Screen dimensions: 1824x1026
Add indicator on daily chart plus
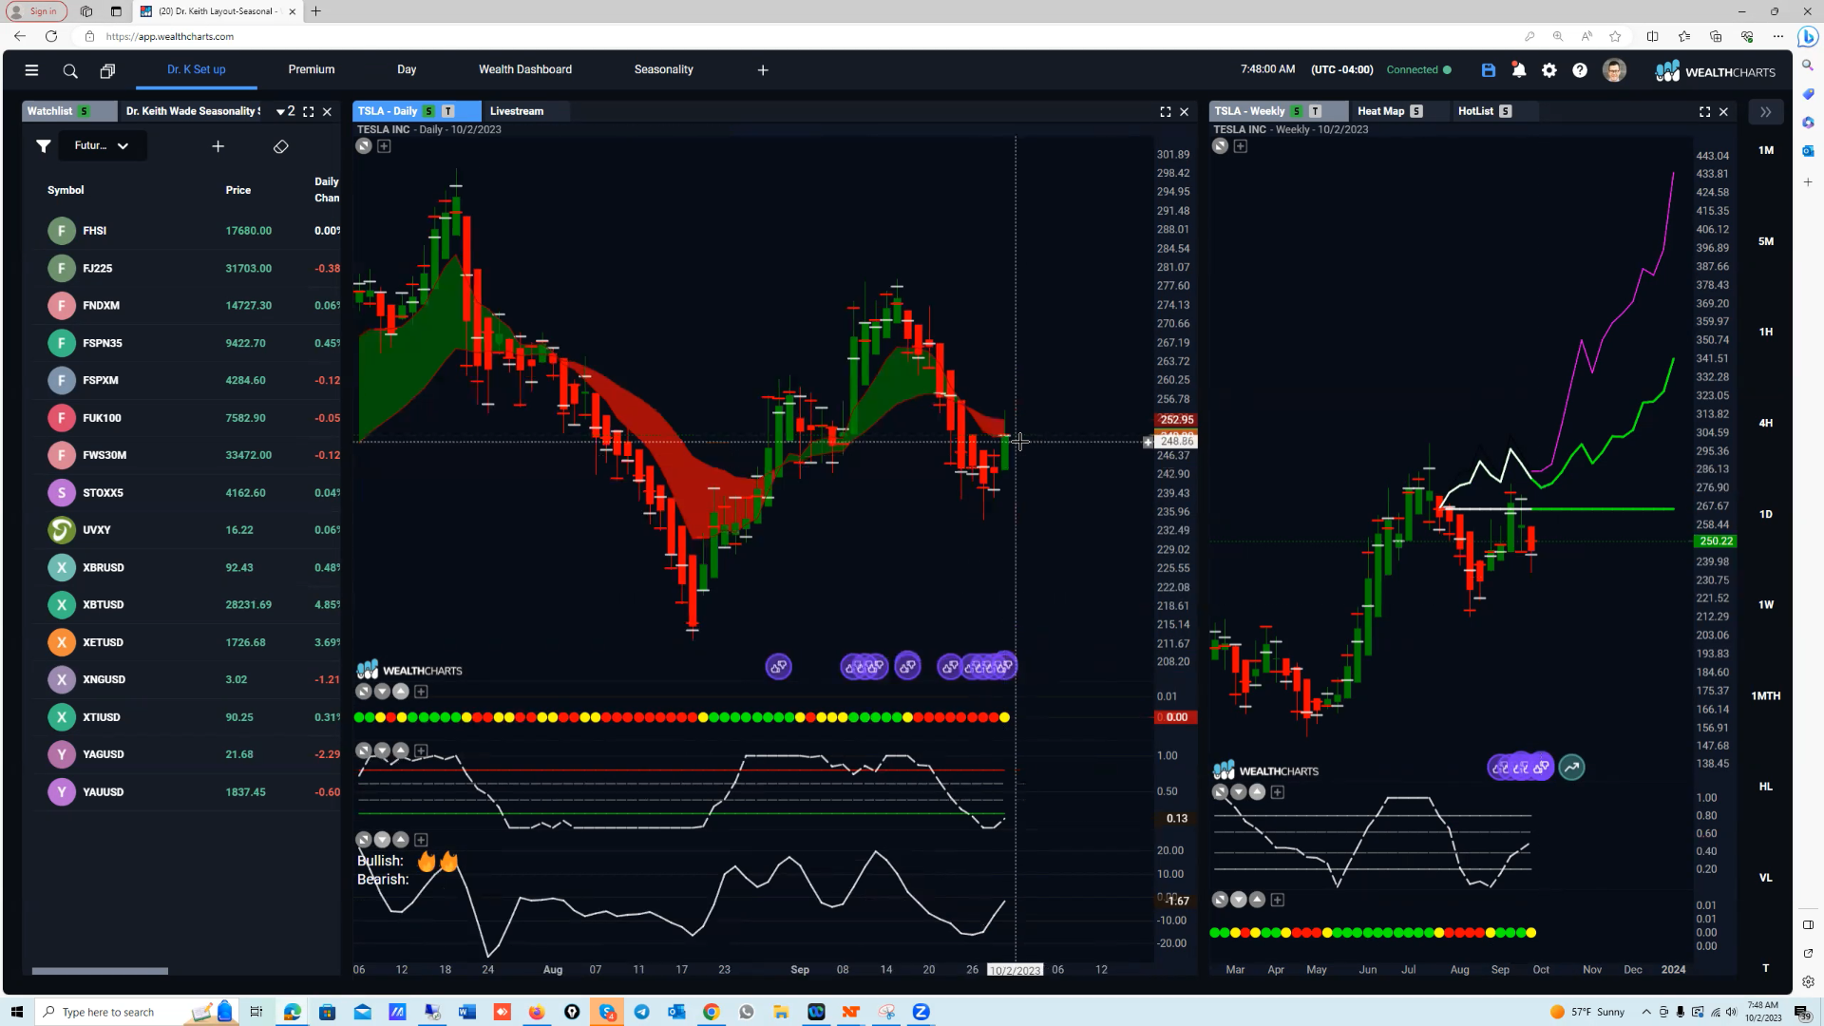384,146
